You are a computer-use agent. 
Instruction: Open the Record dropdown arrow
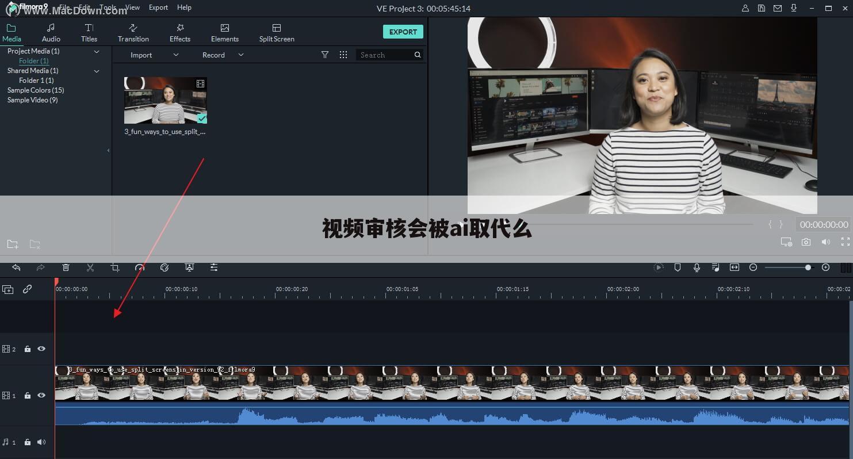coord(241,55)
